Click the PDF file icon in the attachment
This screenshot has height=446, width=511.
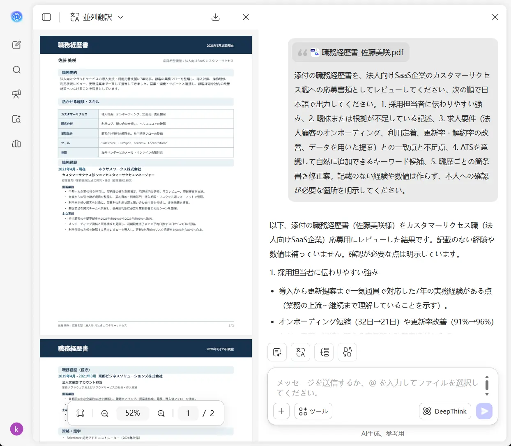tap(315, 52)
